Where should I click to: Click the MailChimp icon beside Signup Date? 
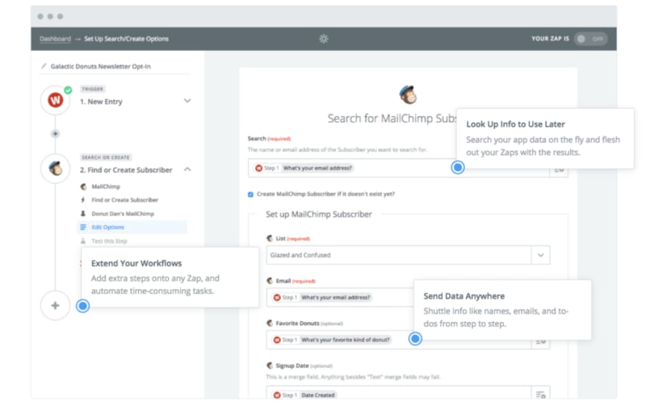pyautogui.click(x=270, y=366)
